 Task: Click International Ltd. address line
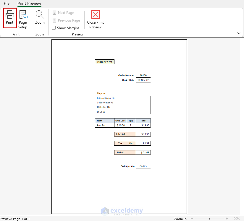coord(106,98)
